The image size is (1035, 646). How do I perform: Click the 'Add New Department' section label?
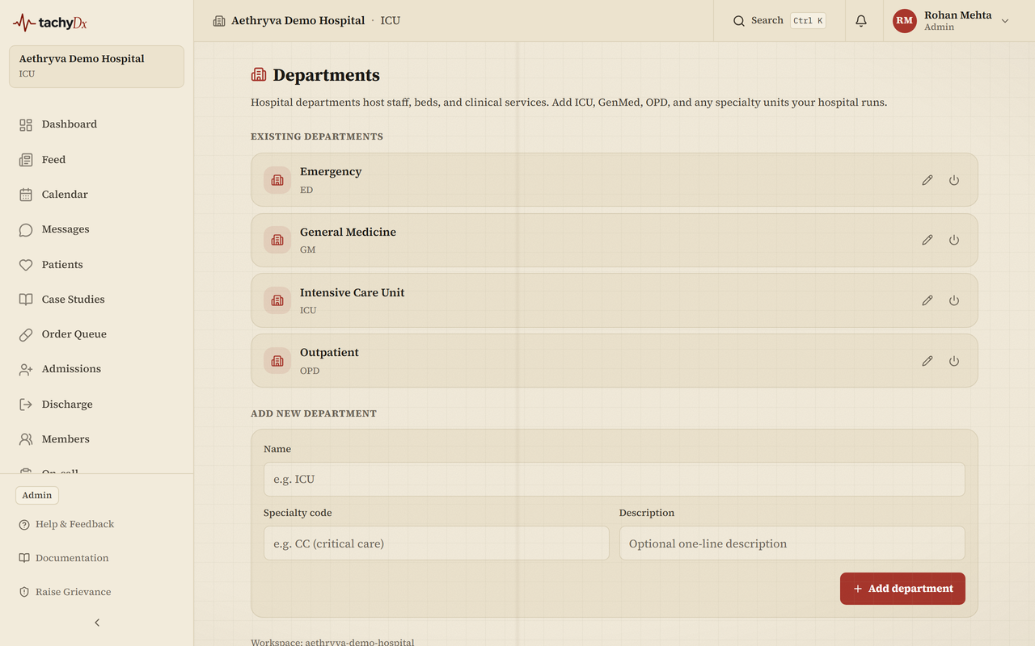coord(314,413)
